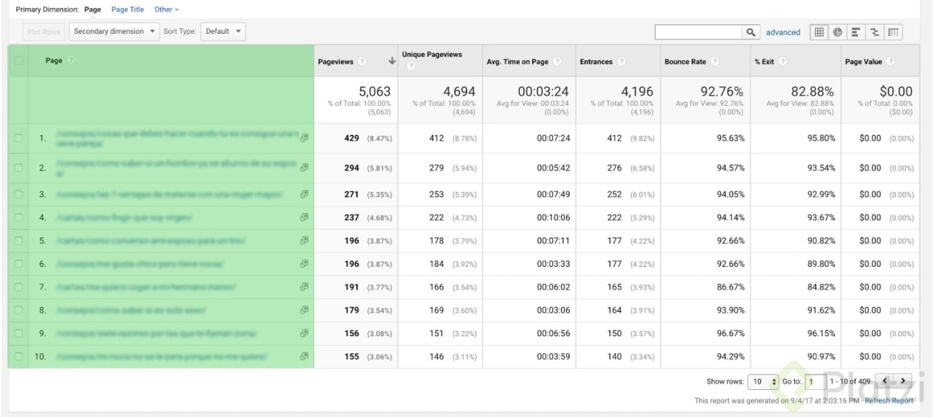This screenshot has height=417, width=934.
Task: Sort by Avg. Time on Page header
Action: pos(517,62)
